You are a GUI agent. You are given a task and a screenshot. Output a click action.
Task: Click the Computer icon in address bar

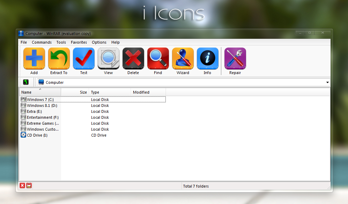(x=41, y=82)
